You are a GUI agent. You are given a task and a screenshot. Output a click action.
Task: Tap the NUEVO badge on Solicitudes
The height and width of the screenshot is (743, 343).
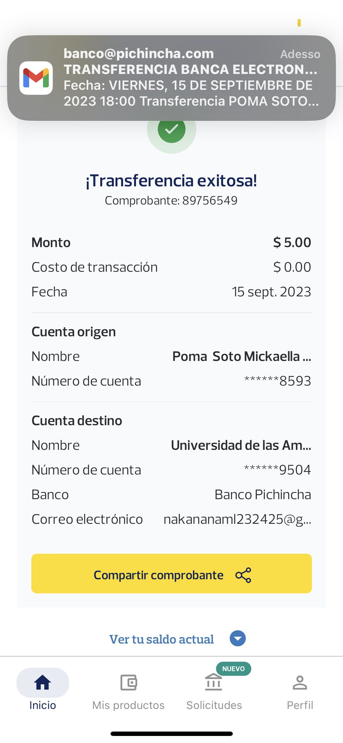tap(233, 669)
